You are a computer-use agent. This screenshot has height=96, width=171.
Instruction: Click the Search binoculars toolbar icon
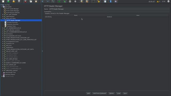click(x=93, y=1)
